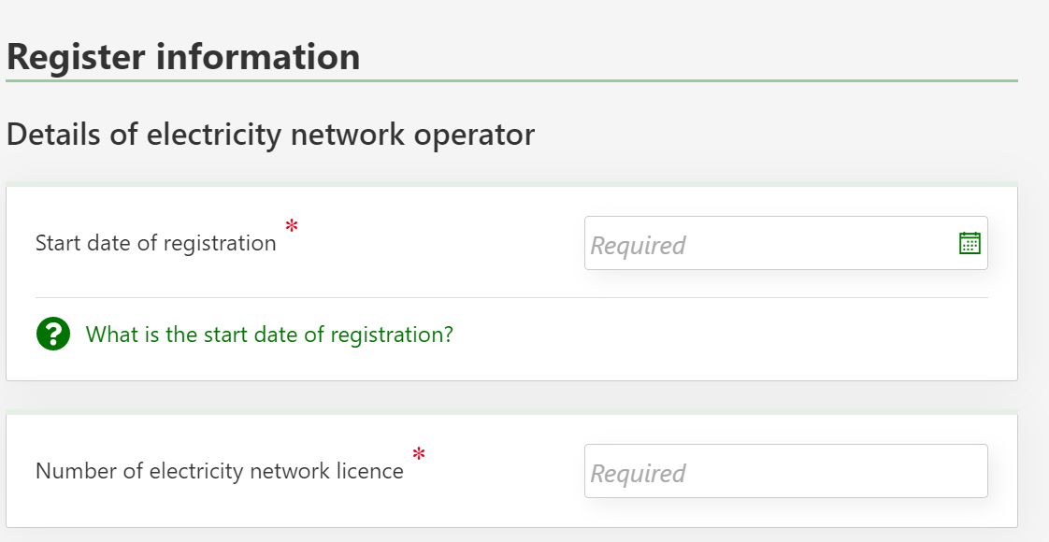The height and width of the screenshot is (542, 1049).
Task: Open 'What is the start date of registration?' help
Action: 269,334
